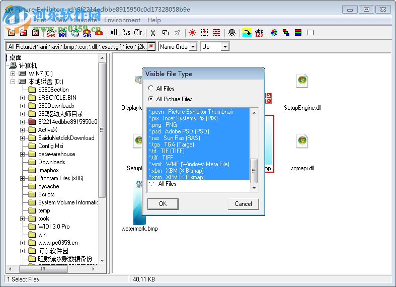This screenshot has width=396, height=287.
Task: Select the Scripts folder in tree
Action: coord(46,194)
